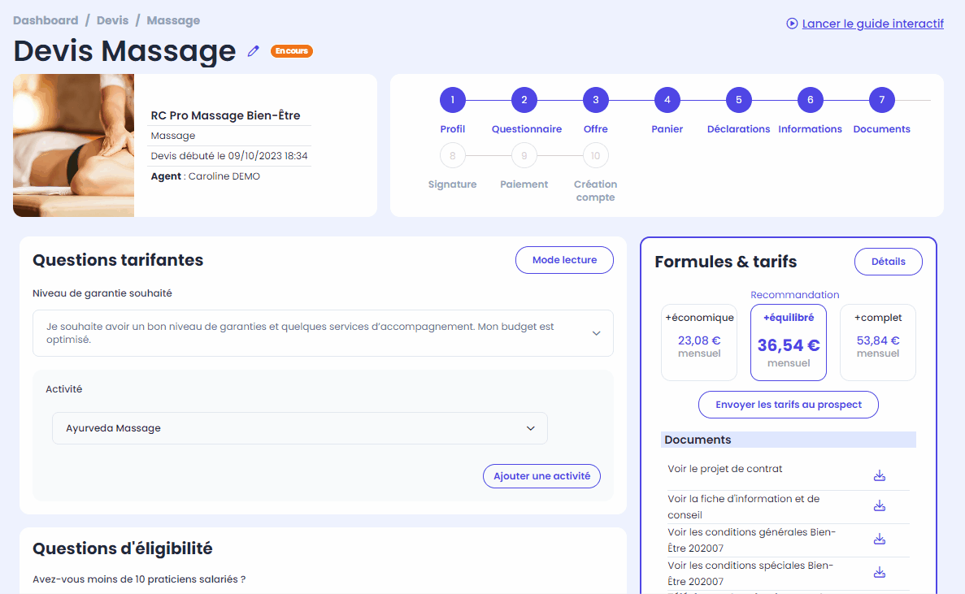
Task: Switch to step 2 Questionnaire
Action: (524, 100)
